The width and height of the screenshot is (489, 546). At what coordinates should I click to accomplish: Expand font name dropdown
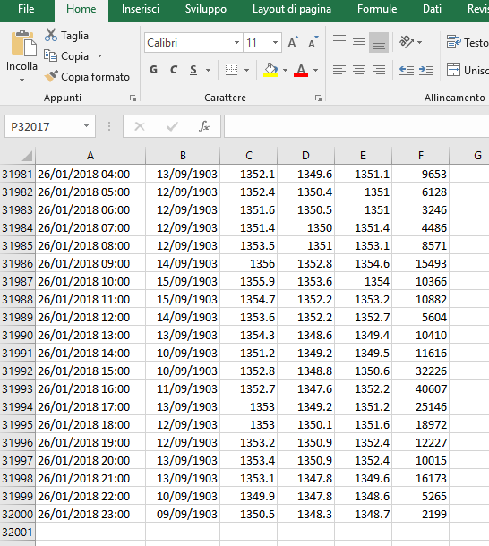coord(236,42)
